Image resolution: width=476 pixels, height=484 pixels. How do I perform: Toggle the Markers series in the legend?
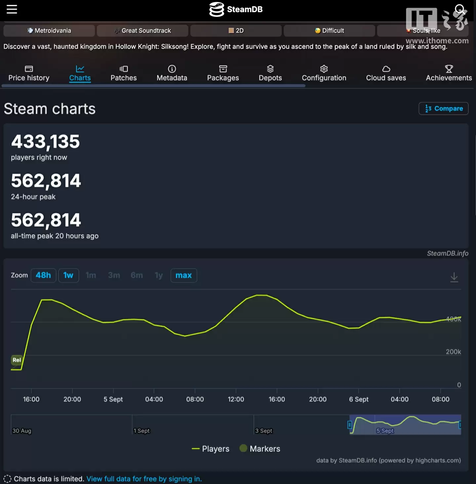[260, 449]
